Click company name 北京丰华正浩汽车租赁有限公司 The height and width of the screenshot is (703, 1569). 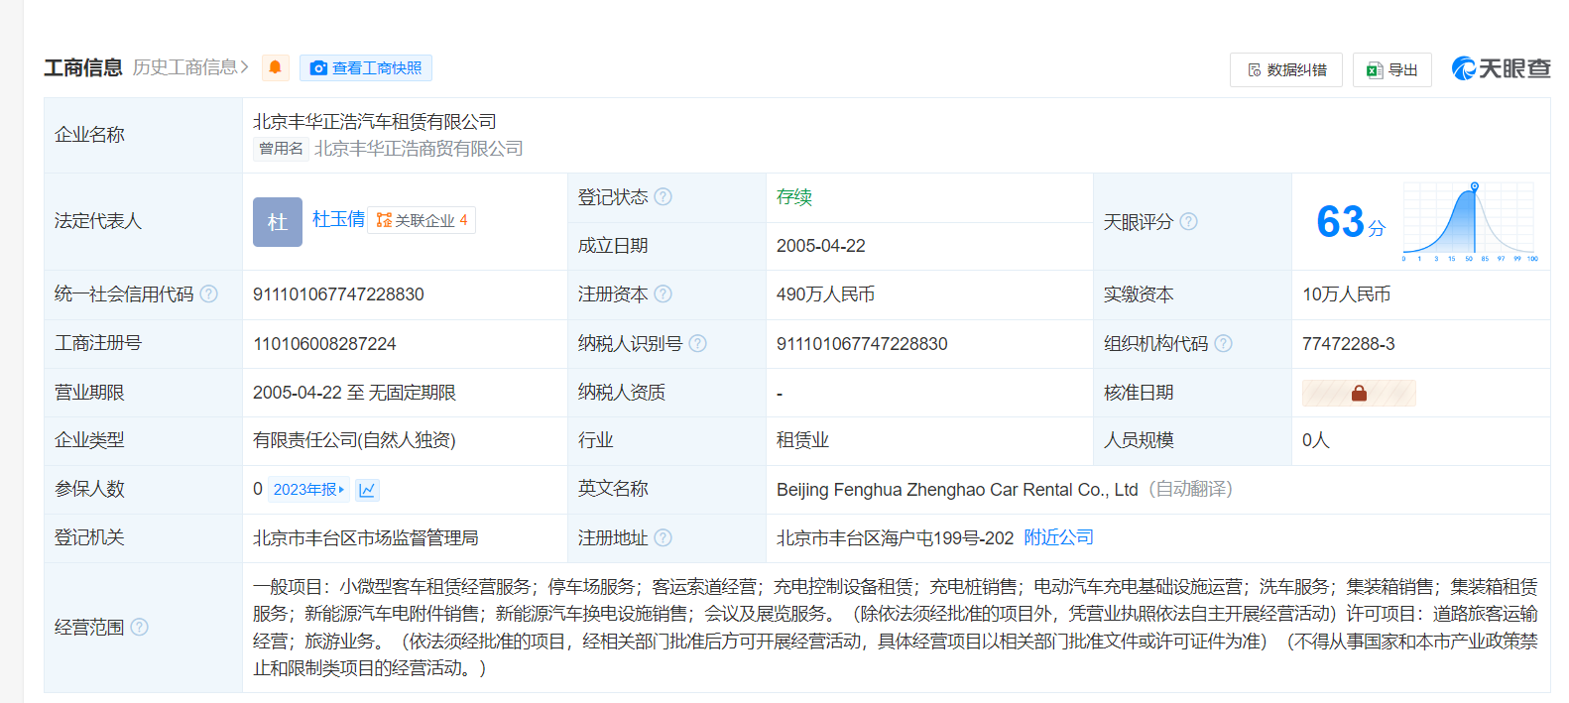(x=375, y=121)
